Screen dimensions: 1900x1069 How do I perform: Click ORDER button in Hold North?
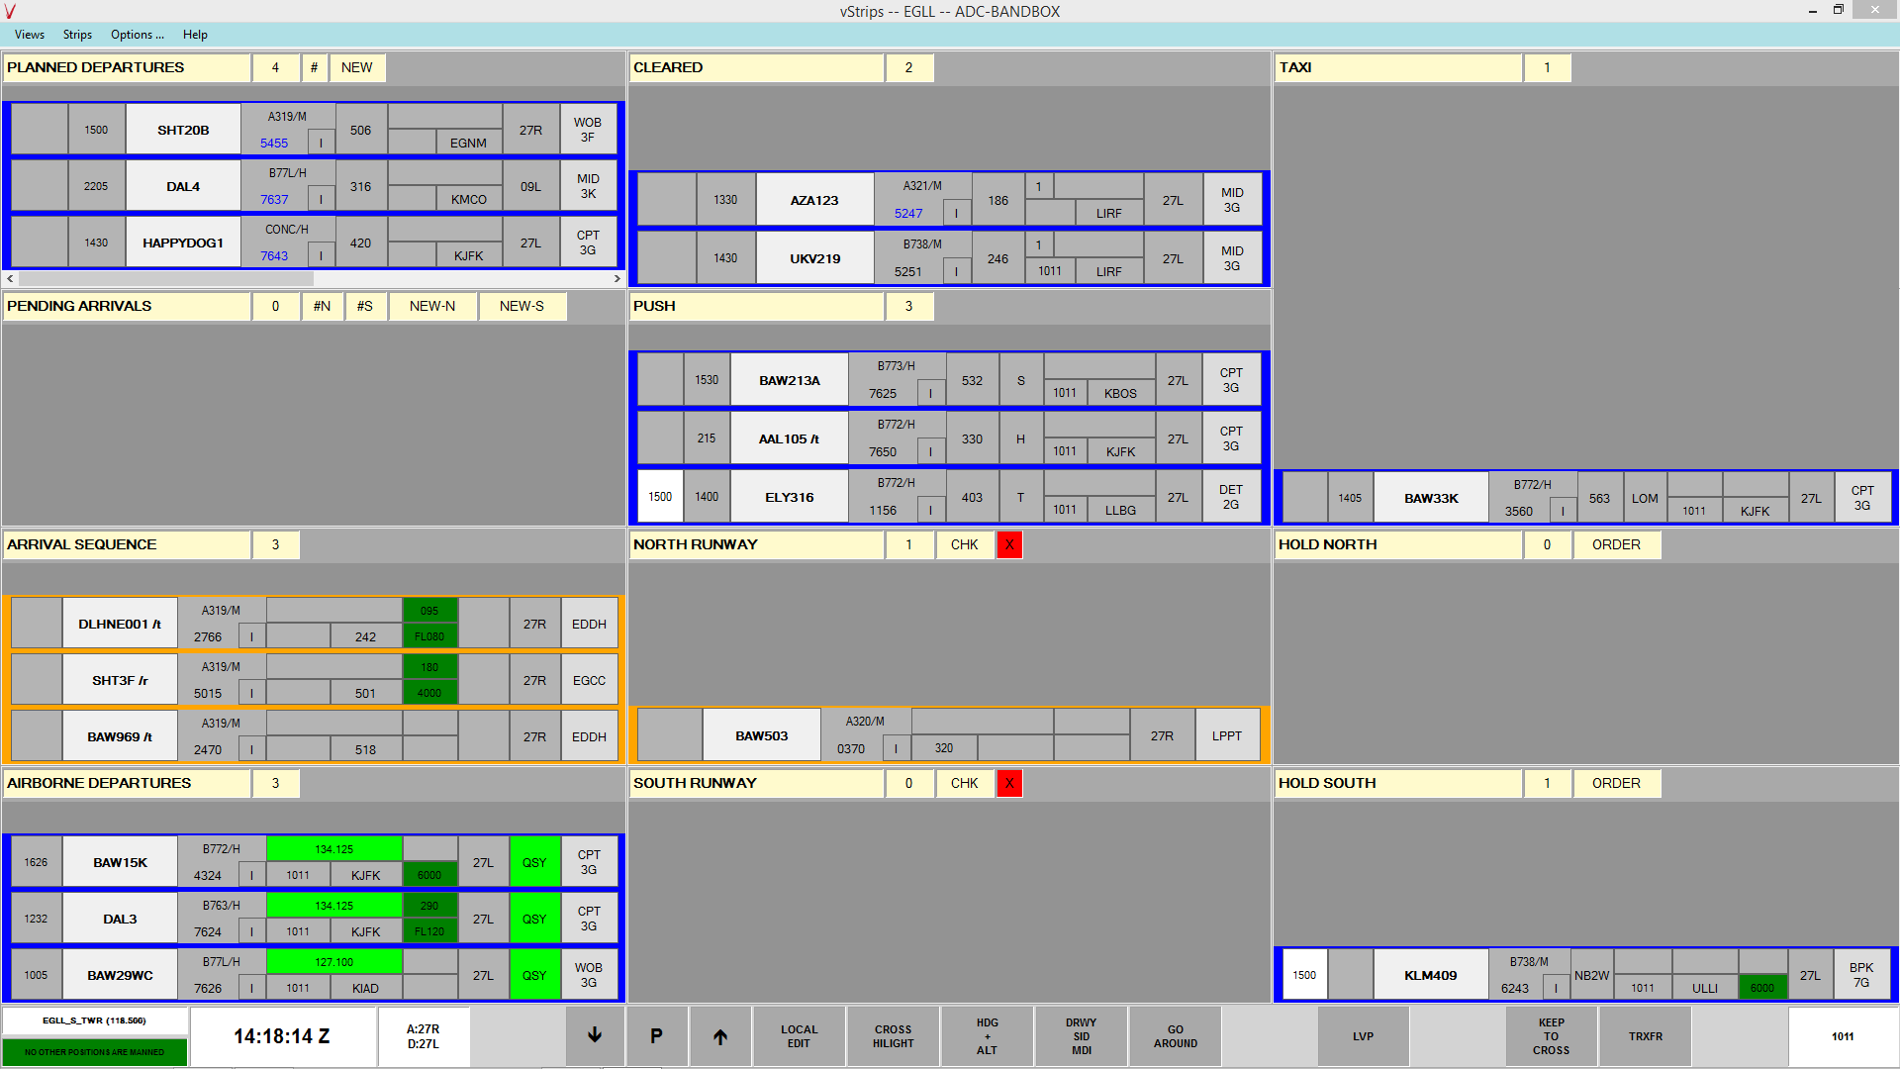(1616, 544)
